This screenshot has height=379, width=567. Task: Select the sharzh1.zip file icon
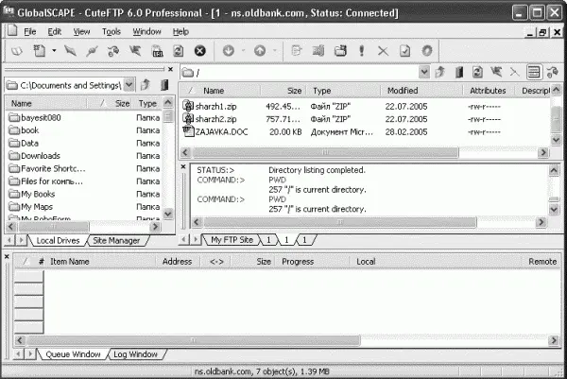pos(188,105)
